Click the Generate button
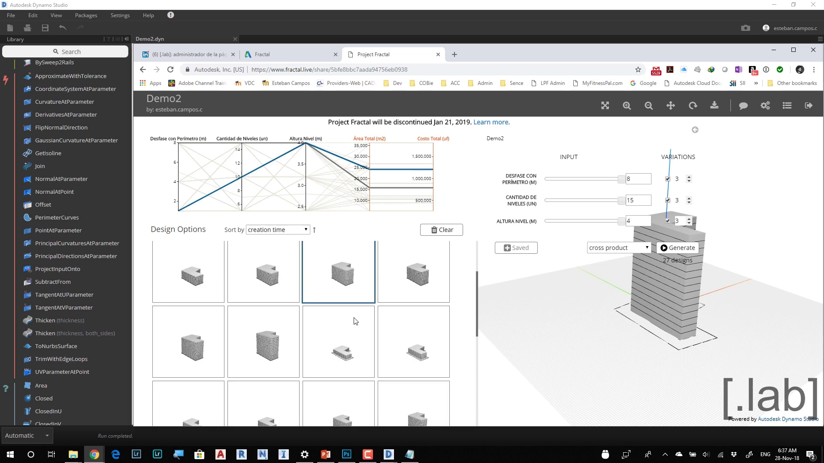Screen dimensions: 824x463 click(677, 248)
